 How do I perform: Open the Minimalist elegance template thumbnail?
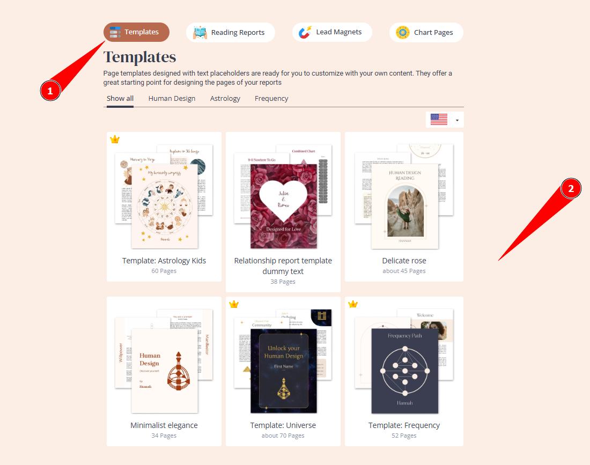(x=164, y=361)
